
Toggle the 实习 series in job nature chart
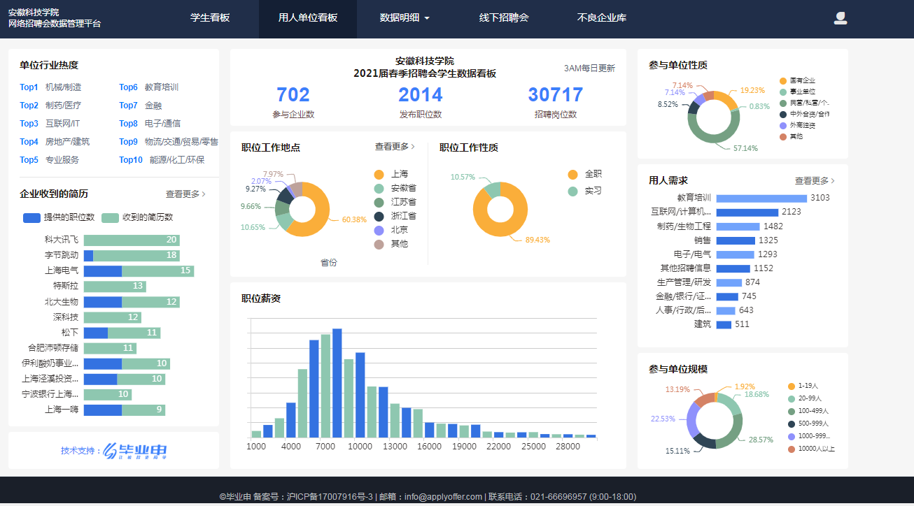tap(573, 191)
